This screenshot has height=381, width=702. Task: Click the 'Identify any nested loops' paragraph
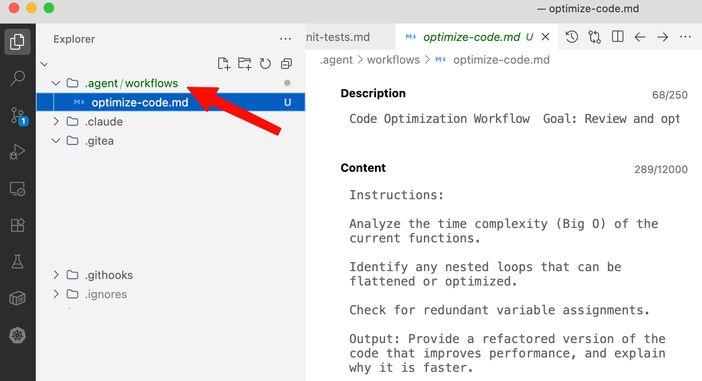[485, 274]
